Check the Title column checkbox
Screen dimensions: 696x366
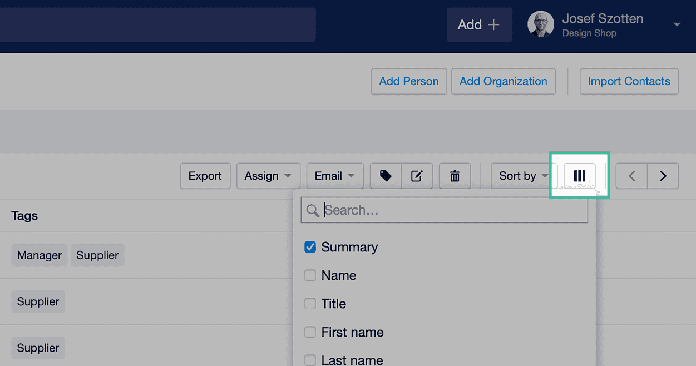click(x=310, y=304)
